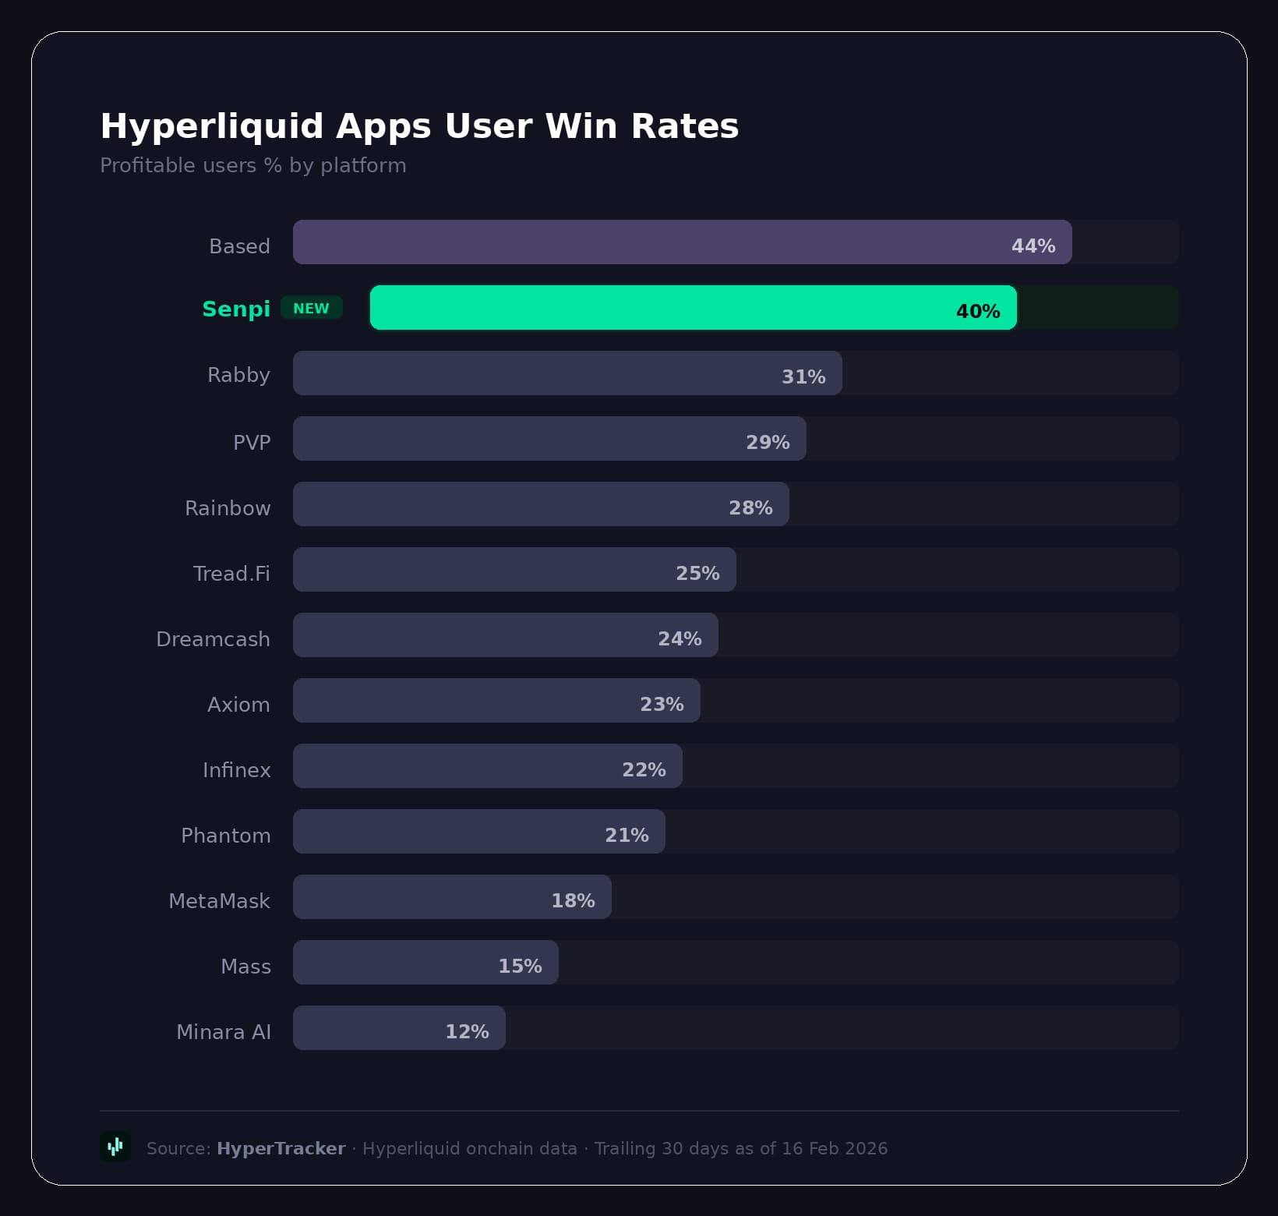This screenshot has width=1278, height=1216.
Task: Click the Rainbow 28% bar
Action: click(x=541, y=504)
